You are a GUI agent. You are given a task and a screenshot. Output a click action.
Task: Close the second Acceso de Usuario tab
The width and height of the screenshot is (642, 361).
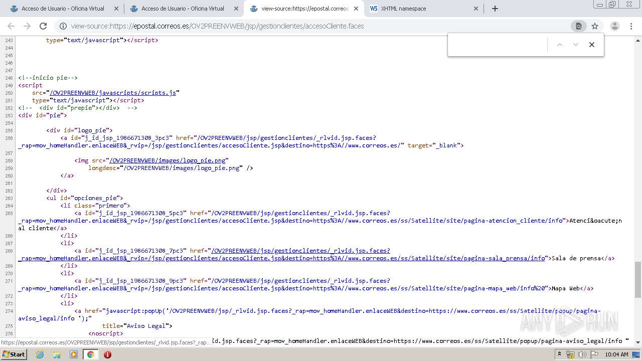click(236, 9)
